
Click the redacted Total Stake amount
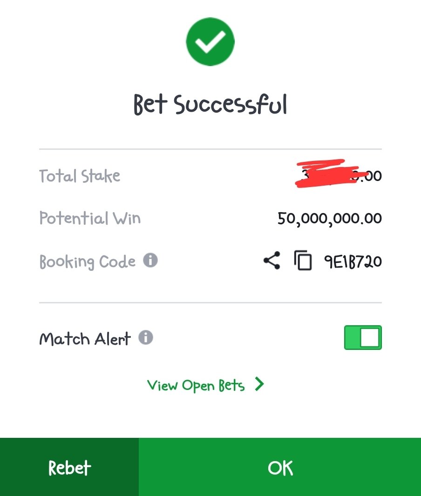point(338,174)
